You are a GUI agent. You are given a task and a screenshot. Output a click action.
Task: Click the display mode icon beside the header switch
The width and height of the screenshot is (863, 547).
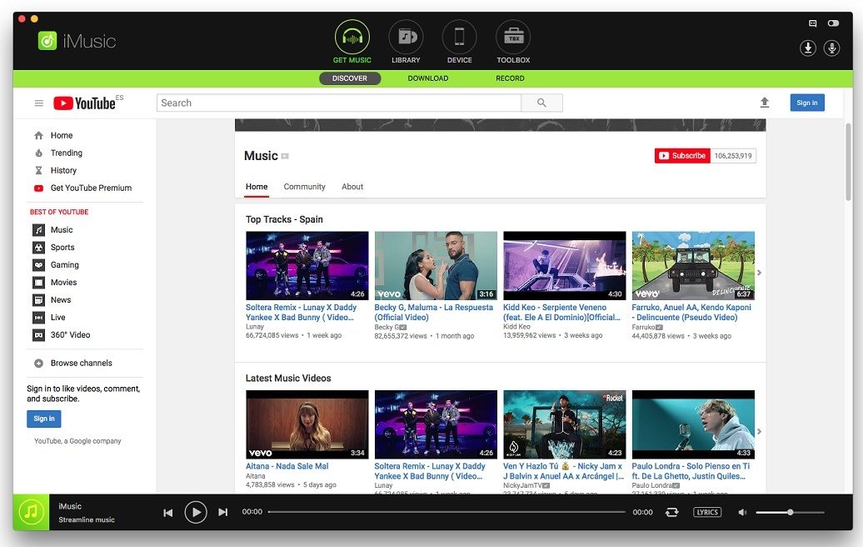(x=812, y=23)
